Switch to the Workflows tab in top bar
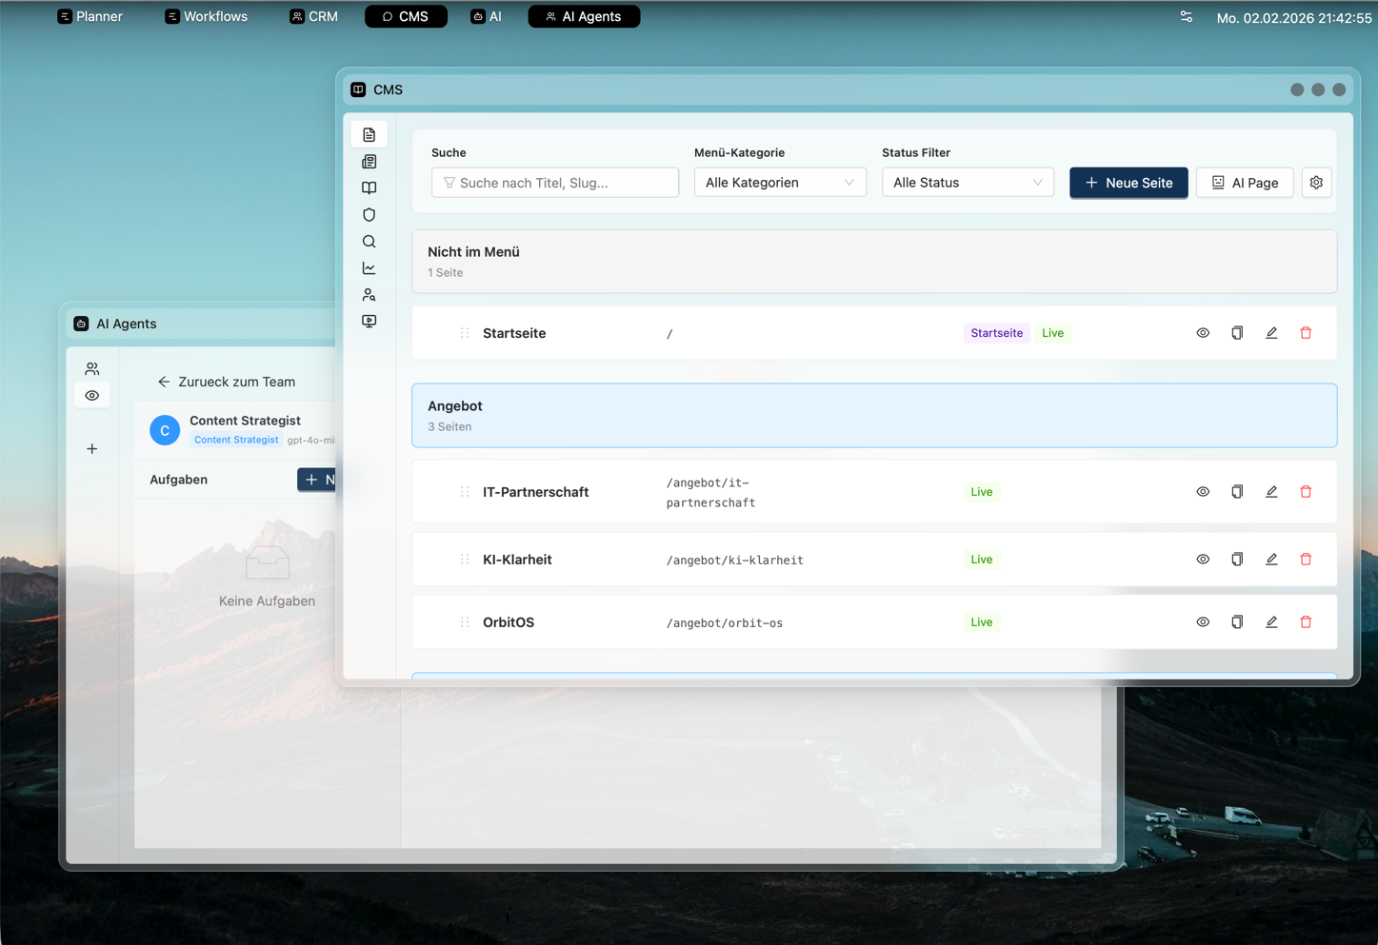 (207, 16)
